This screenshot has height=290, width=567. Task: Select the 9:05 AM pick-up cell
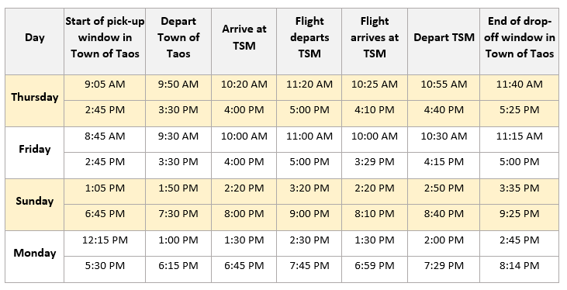click(105, 88)
